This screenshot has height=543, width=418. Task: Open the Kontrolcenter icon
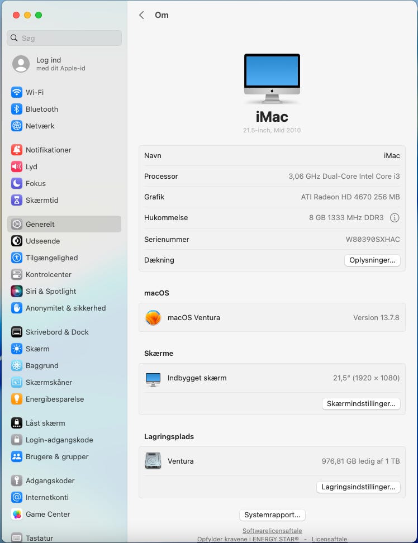[x=17, y=275]
